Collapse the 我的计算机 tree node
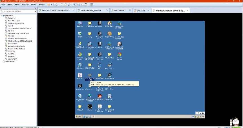The image size is (243, 128). [1, 16]
